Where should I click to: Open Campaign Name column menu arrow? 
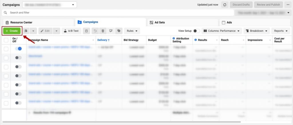point(93,40)
